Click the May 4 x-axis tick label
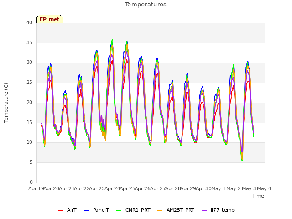The width and height of the screenshot is (292, 219). [264, 188]
